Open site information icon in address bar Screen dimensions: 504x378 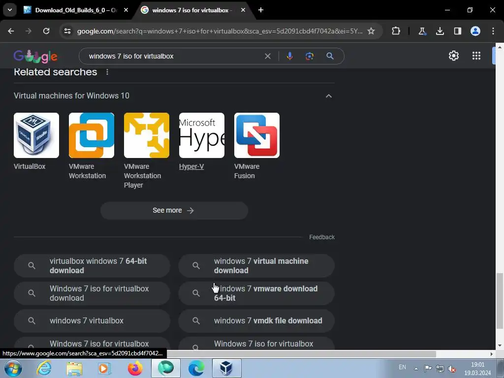(x=67, y=31)
